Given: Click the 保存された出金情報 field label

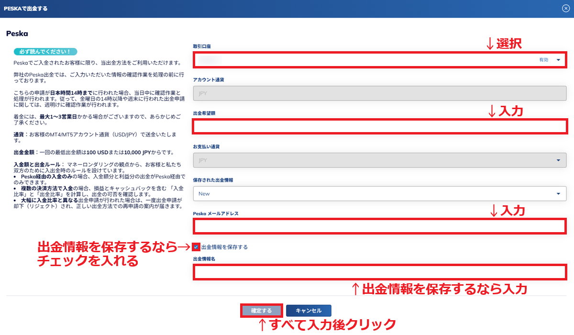Looking at the screenshot, I should (x=213, y=180).
